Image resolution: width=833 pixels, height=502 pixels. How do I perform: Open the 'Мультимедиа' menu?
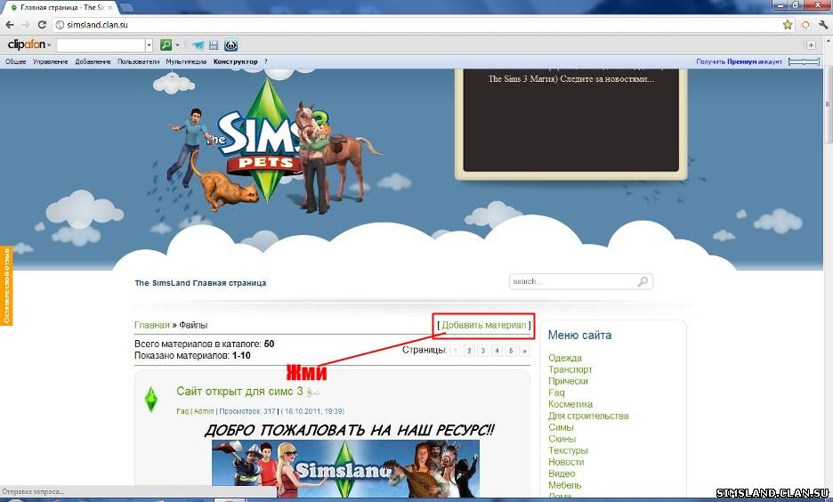[x=186, y=61]
